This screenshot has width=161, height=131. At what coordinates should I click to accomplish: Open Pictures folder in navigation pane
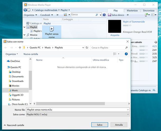14,100
